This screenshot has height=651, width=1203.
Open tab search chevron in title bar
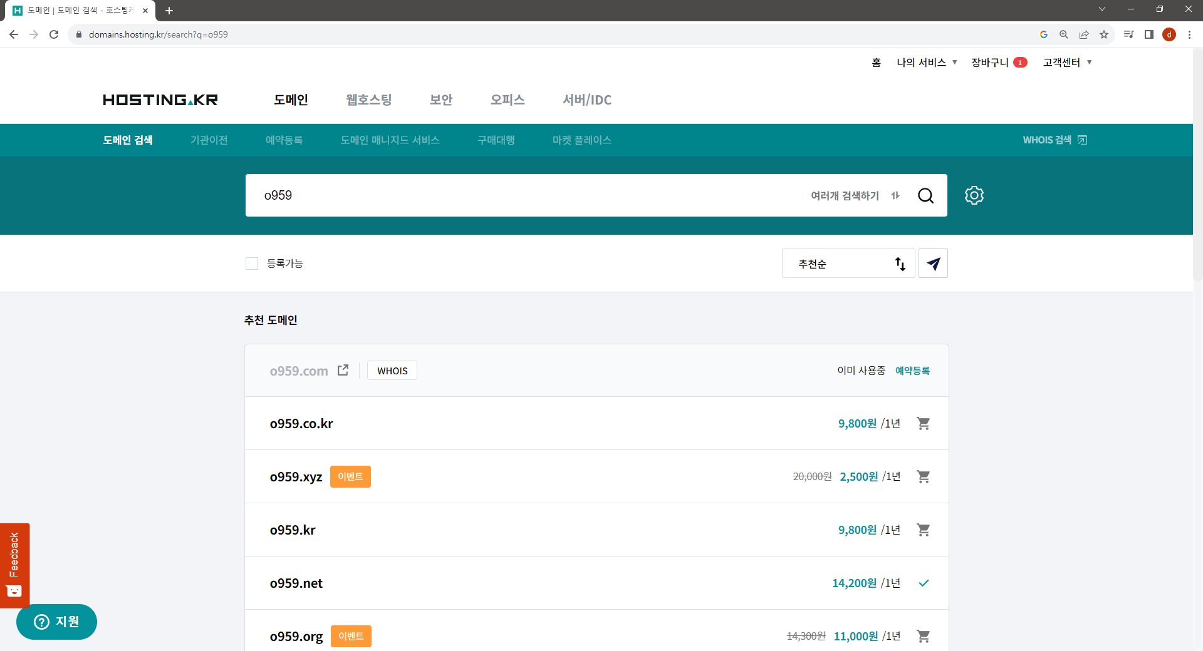point(1102,9)
